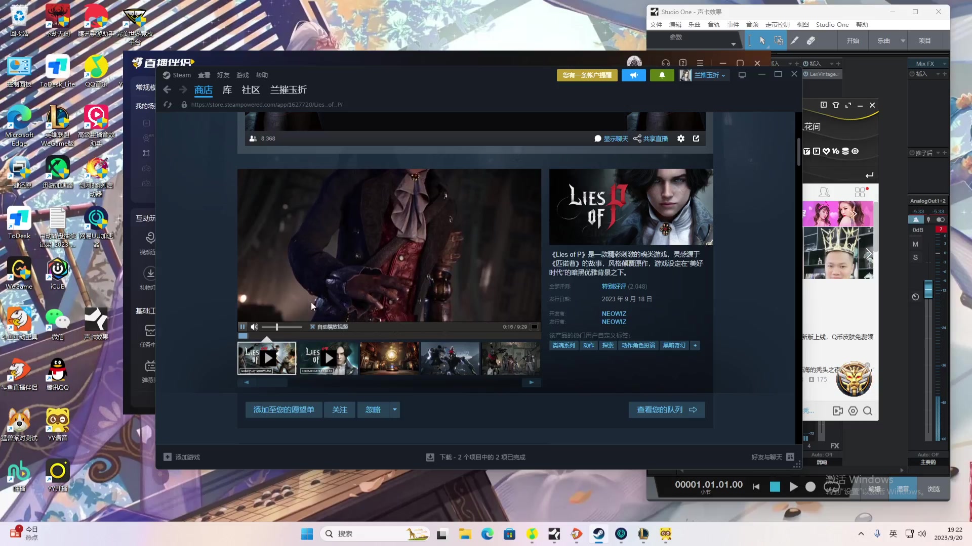
Task: Open the Steam stream settings gear
Action: (681, 139)
